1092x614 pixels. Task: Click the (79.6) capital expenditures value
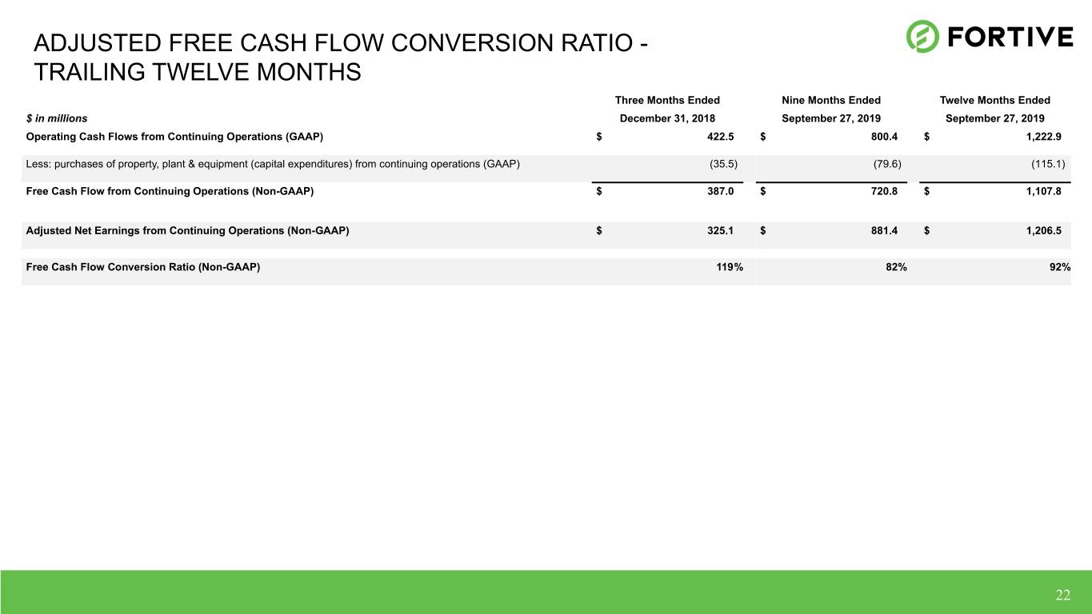tap(887, 165)
